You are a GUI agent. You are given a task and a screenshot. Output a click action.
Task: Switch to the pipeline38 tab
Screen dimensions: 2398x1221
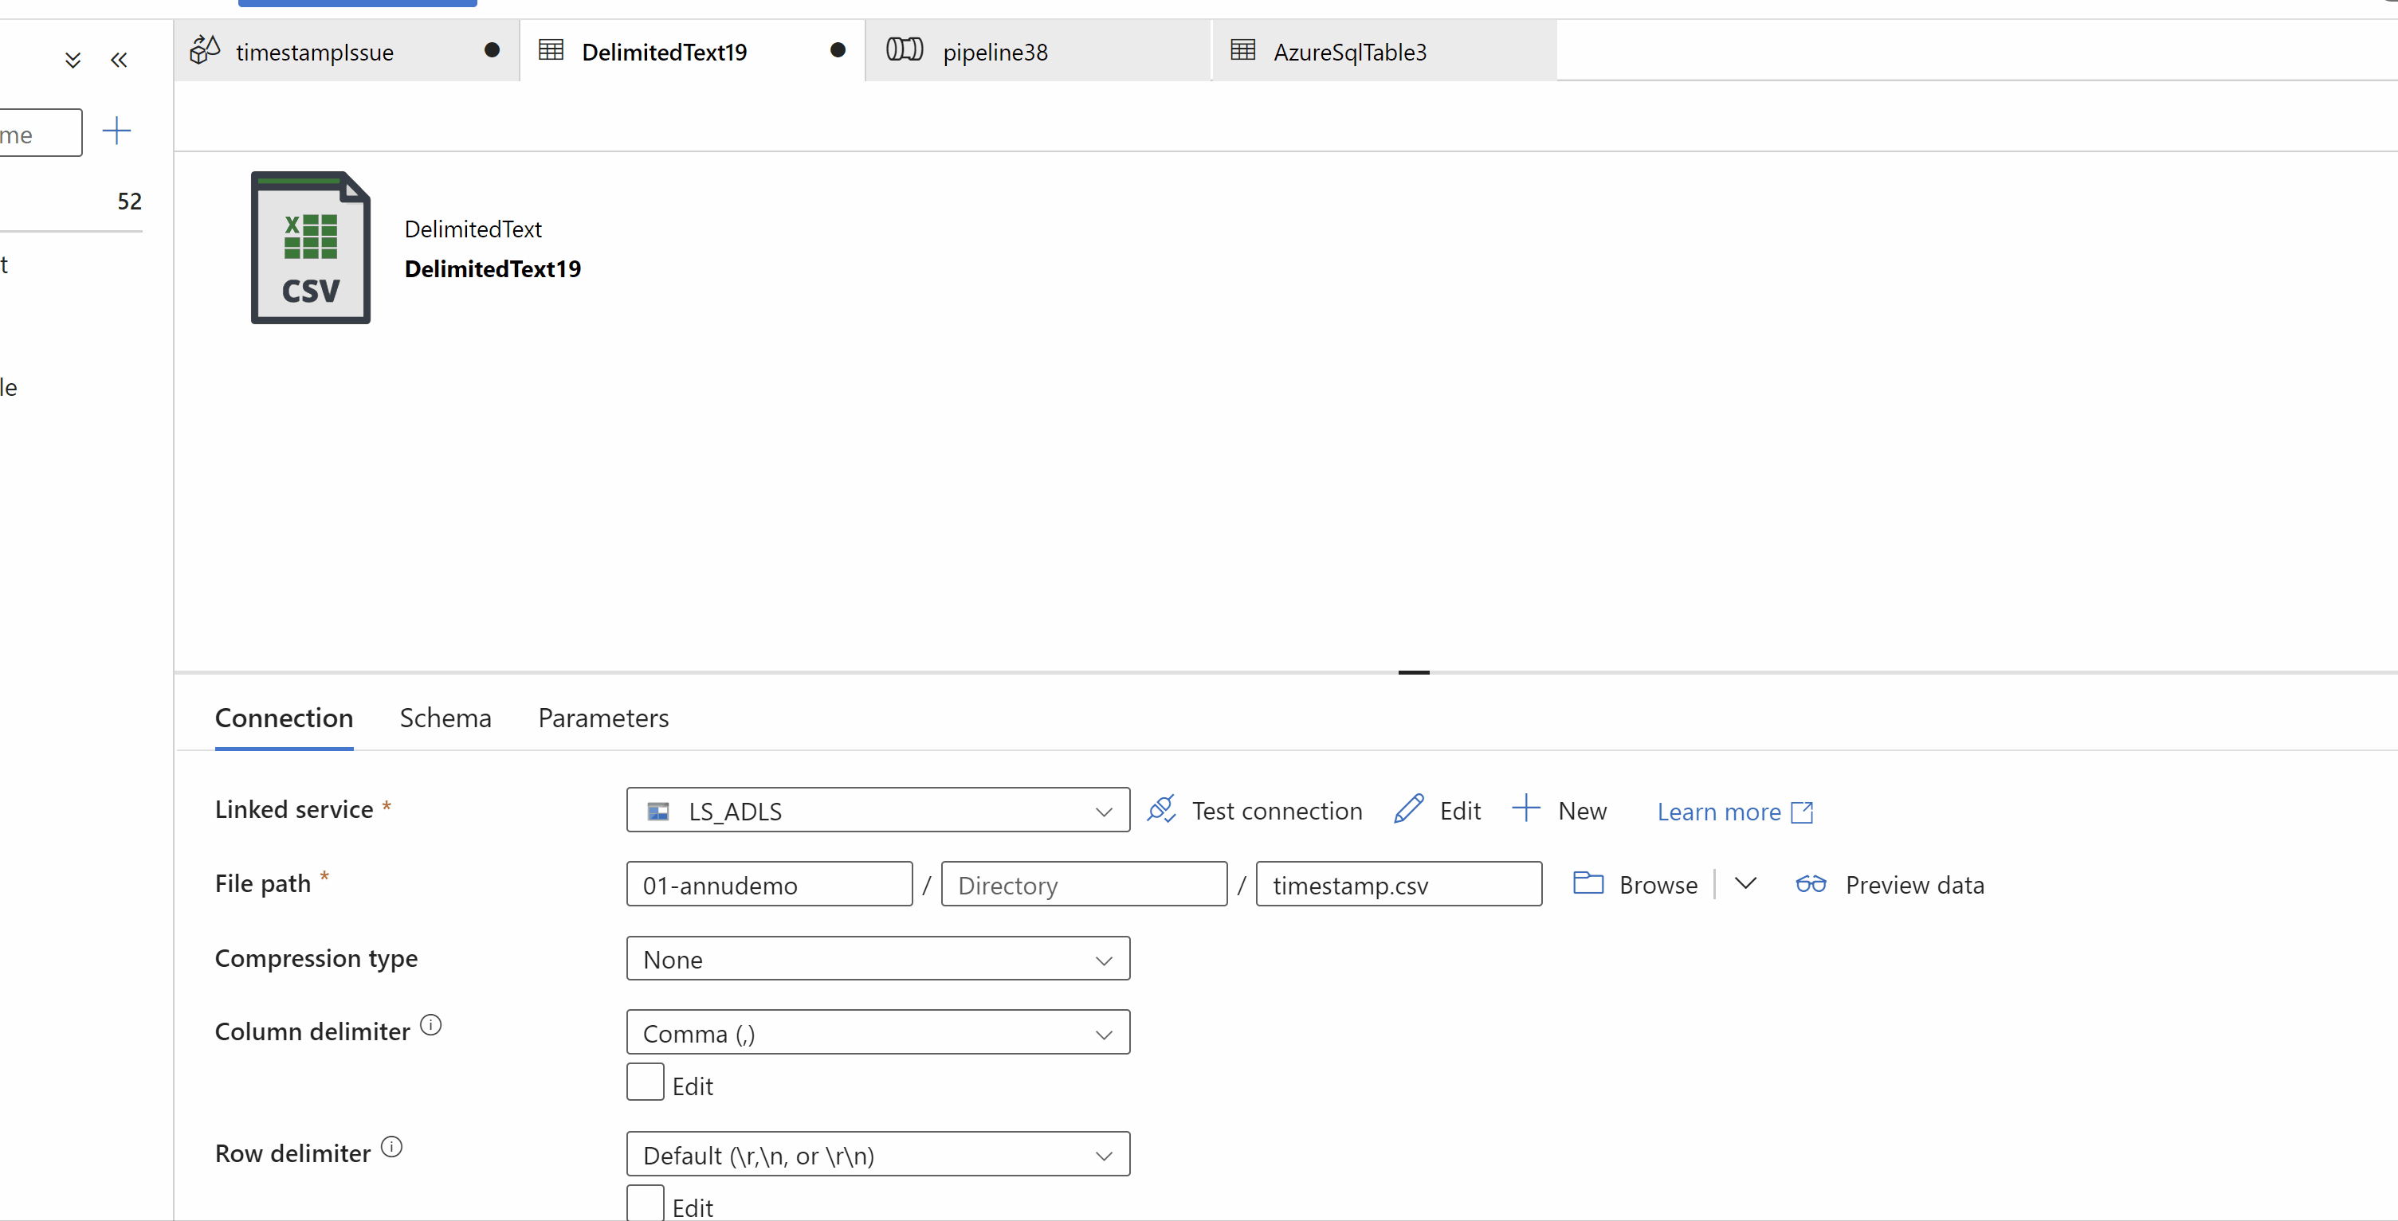pyautogui.click(x=995, y=52)
